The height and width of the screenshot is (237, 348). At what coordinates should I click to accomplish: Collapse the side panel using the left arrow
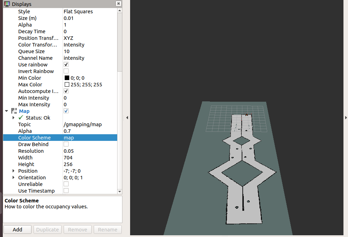pyautogui.click(x=127, y=118)
